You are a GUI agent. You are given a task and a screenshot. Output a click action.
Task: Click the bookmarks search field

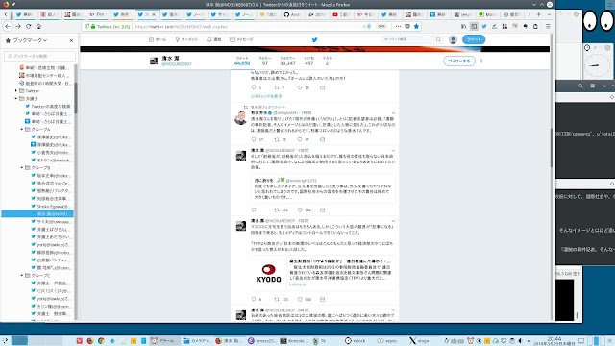[39, 56]
